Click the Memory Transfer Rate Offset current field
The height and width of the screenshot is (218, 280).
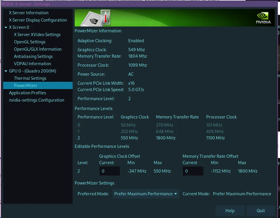pyautogui.click(x=193, y=171)
